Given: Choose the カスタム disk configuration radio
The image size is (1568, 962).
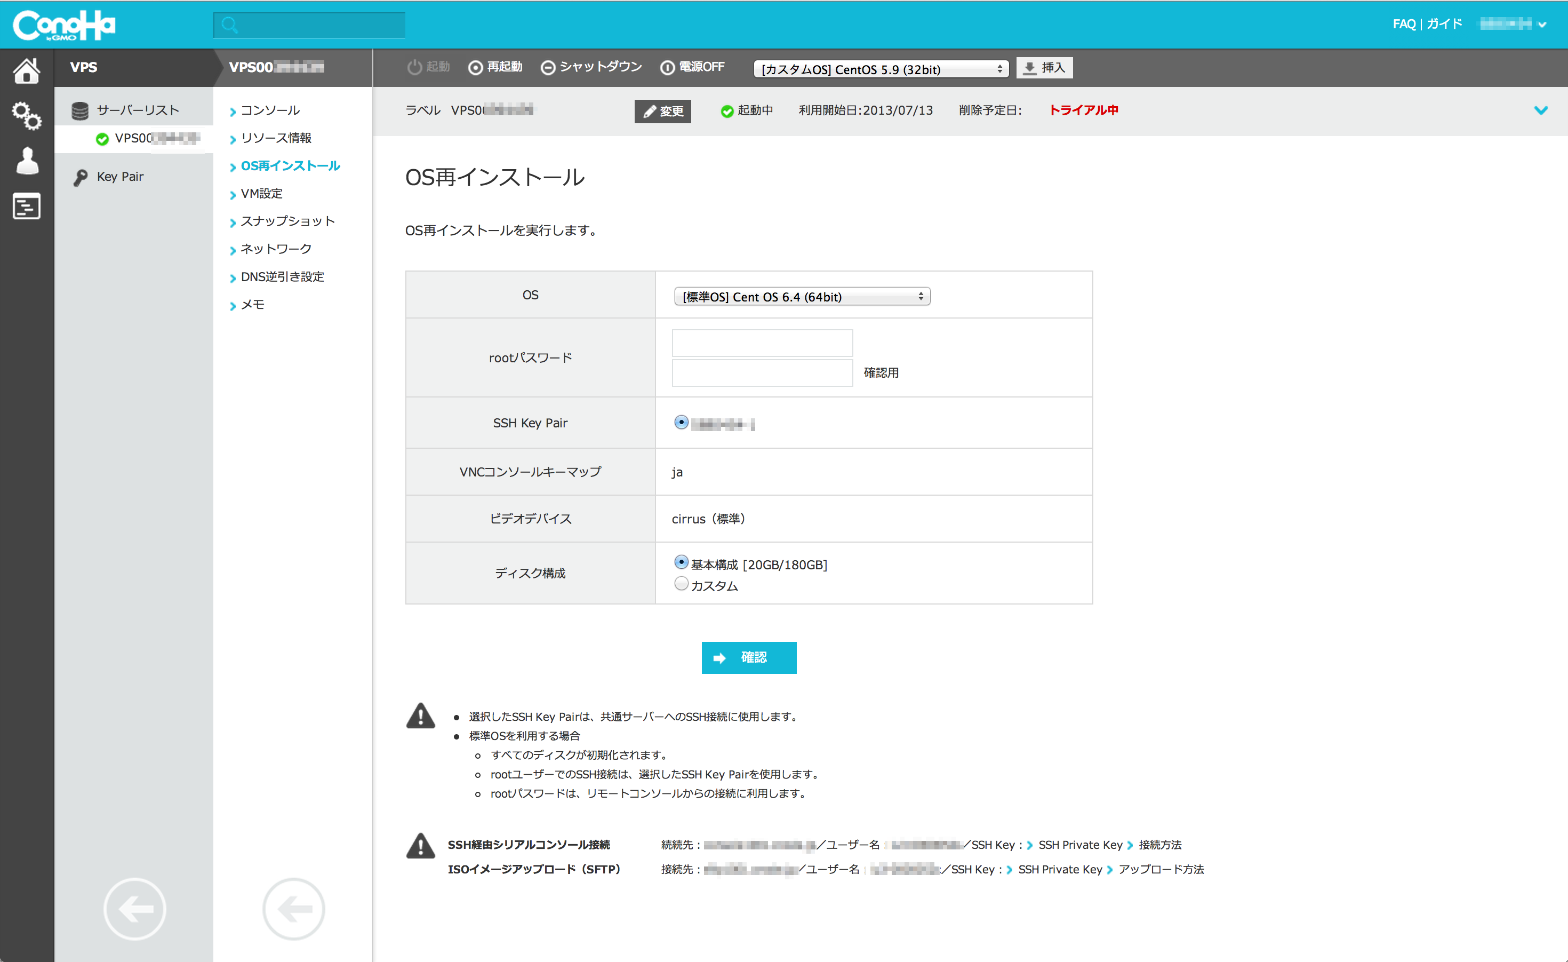Looking at the screenshot, I should pos(681,583).
